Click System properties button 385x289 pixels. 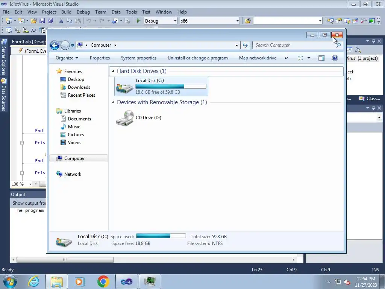coord(139,58)
